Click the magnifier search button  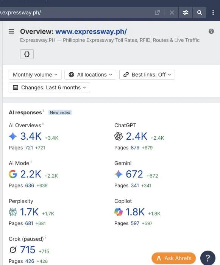[200, 12]
